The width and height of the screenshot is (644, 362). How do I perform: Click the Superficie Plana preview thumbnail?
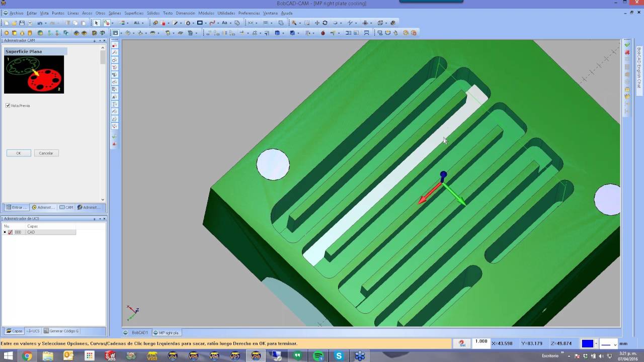pos(34,74)
